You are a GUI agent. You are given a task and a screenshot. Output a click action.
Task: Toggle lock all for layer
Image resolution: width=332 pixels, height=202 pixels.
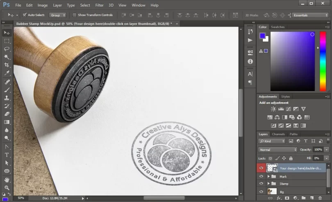(x=291, y=158)
